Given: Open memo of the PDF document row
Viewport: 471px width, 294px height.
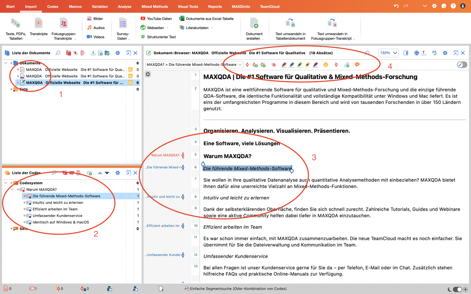Looking at the screenshot, I should tap(130, 70).
